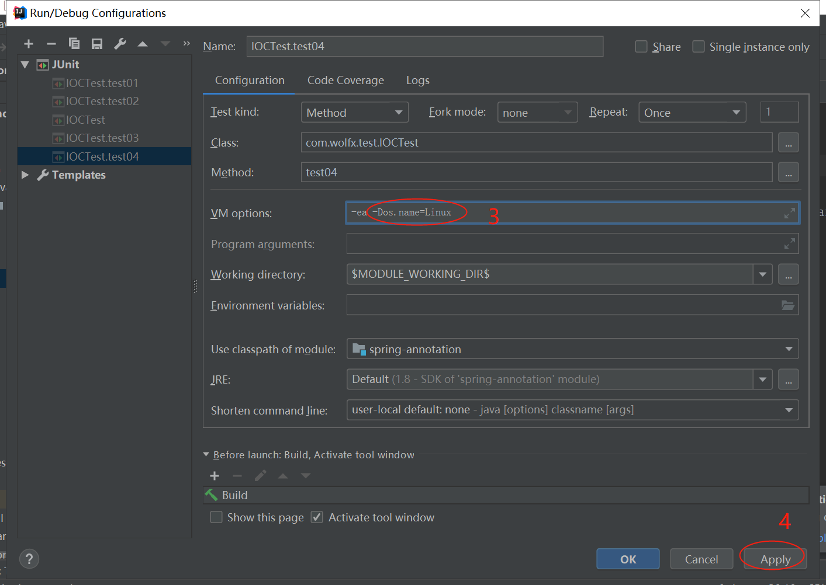
Task: Open the edit templates wrench icon
Action: (120, 44)
